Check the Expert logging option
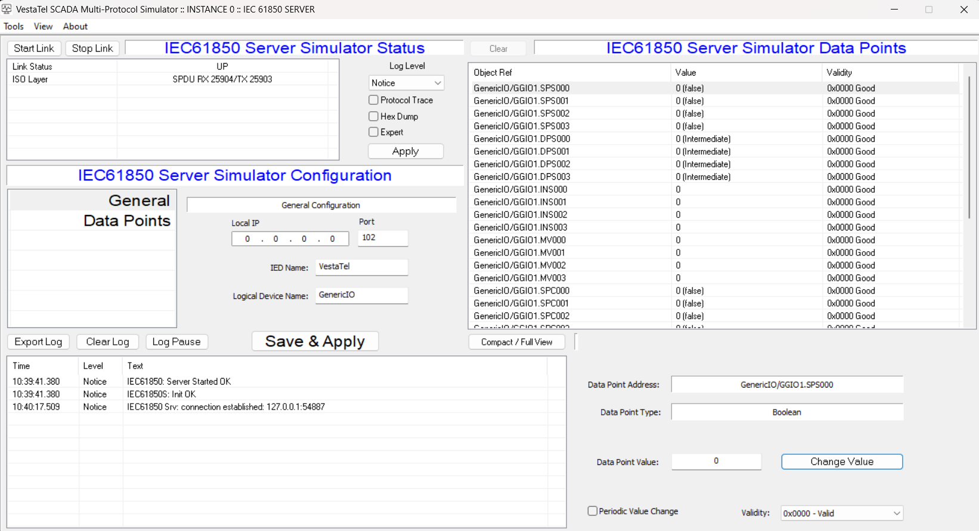 pos(374,132)
